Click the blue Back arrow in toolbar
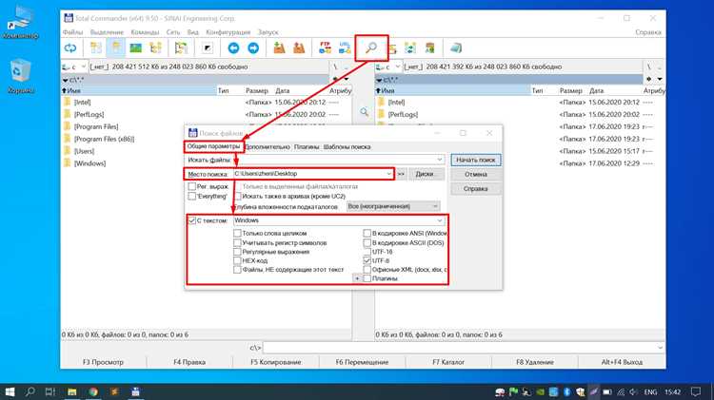This screenshot has width=714, height=400. (233, 48)
